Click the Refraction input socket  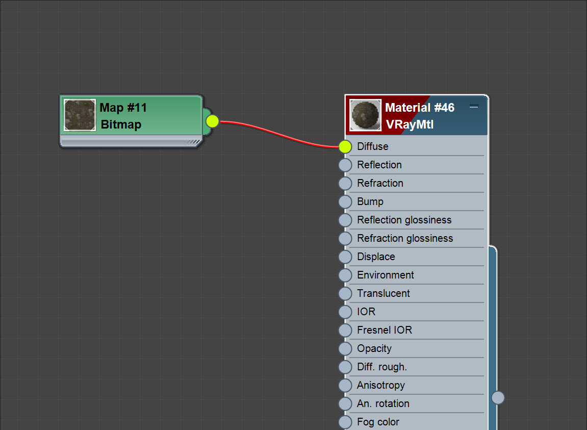click(x=345, y=184)
